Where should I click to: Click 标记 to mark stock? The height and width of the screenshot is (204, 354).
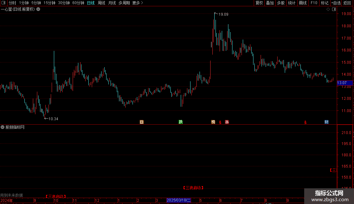[x=325, y=3]
